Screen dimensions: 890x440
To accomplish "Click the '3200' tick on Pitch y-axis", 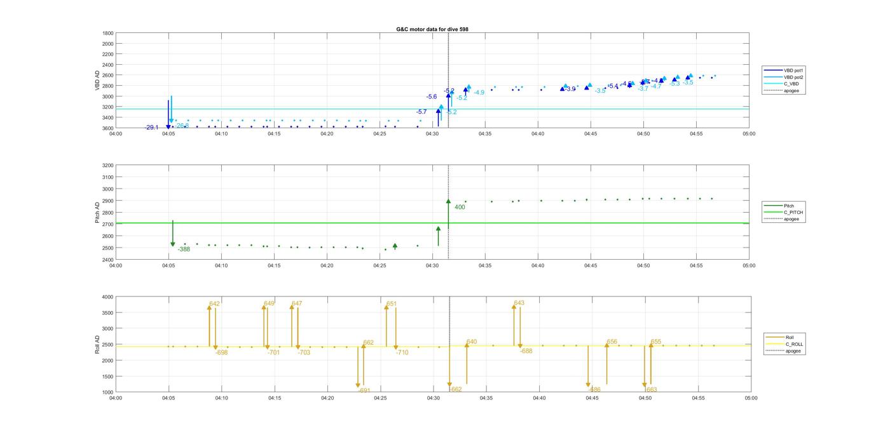I will coord(108,165).
